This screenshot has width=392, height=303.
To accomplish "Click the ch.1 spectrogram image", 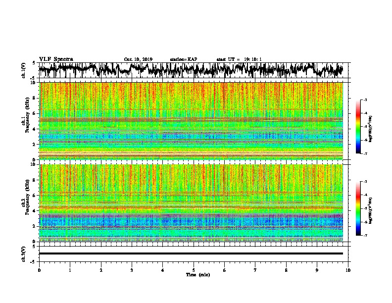I will (x=191, y=121).
